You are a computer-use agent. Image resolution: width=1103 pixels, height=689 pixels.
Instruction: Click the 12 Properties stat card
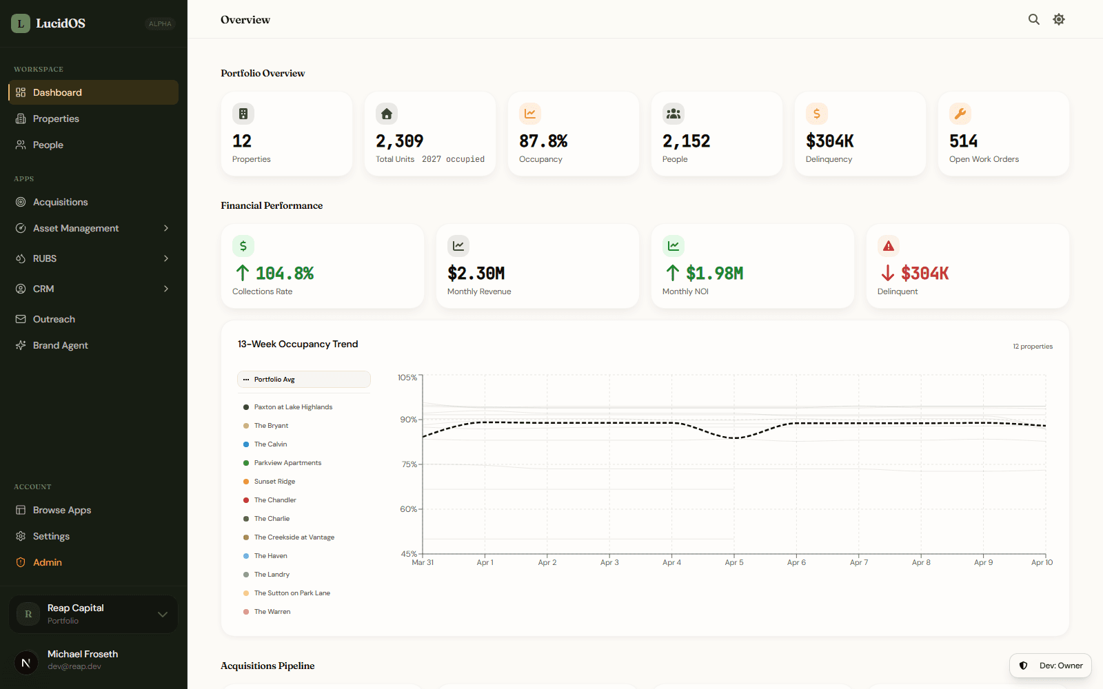click(287, 134)
